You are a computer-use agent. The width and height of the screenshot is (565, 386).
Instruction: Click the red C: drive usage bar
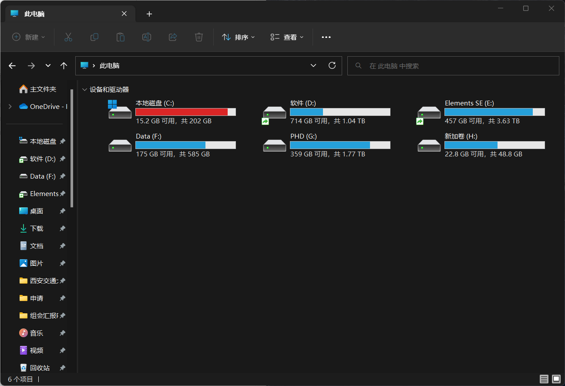[x=186, y=112]
